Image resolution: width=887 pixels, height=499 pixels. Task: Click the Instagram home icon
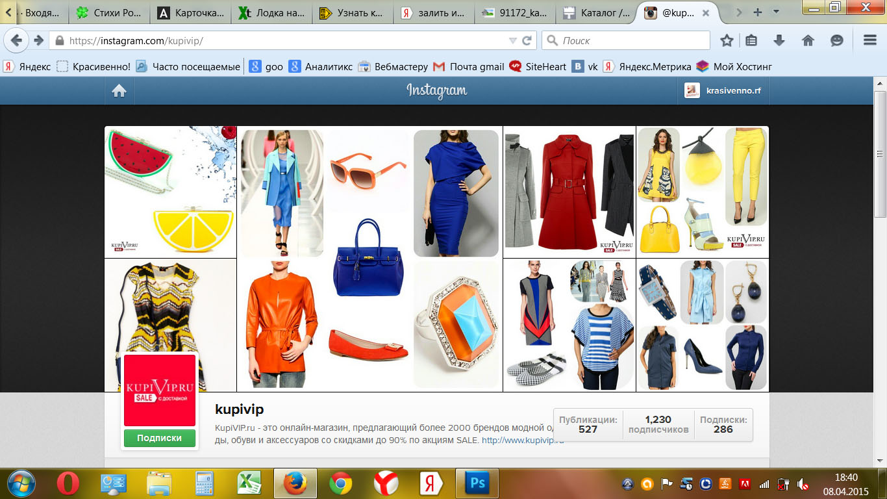[x=119, y=91]
